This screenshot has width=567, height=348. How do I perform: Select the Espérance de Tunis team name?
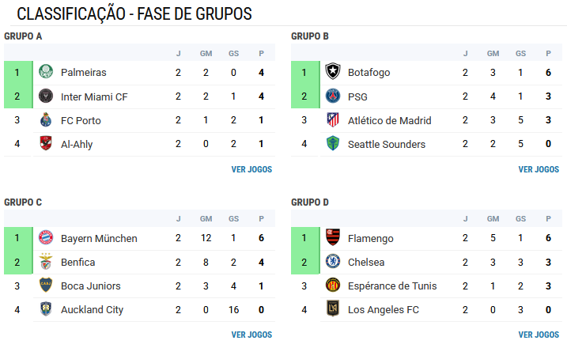coord(392,286)
